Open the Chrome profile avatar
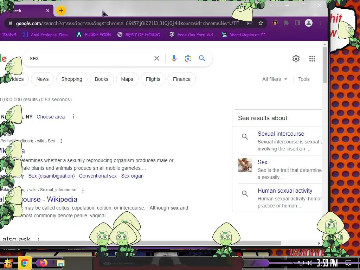Viewport: 360px width, 270px height. [309, 23]
